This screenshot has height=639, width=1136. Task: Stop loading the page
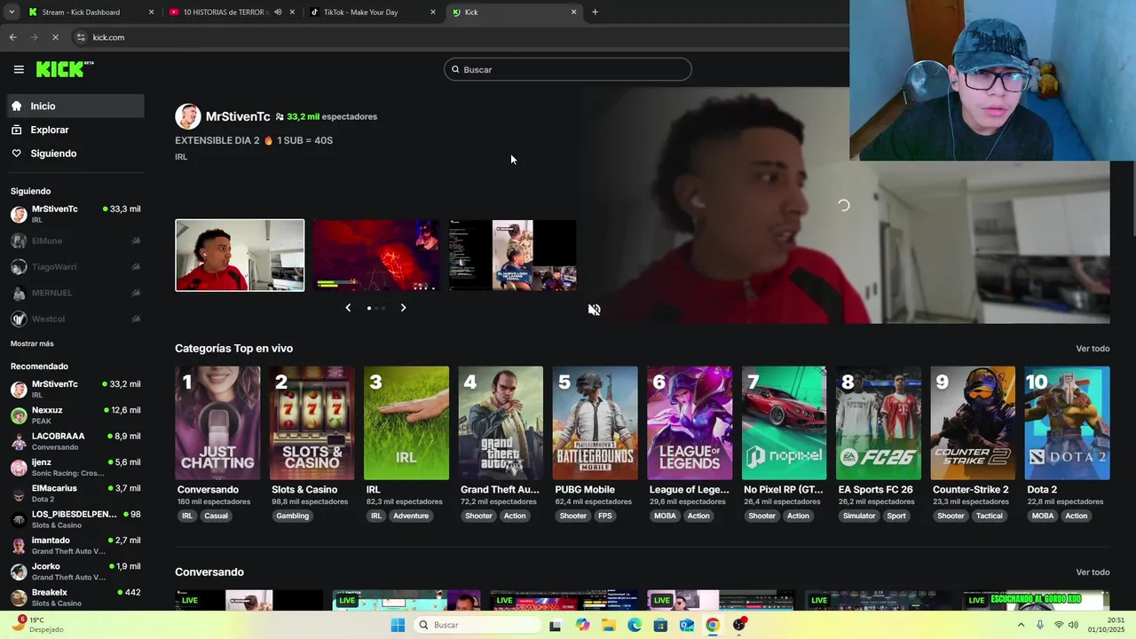coord(55,37)
